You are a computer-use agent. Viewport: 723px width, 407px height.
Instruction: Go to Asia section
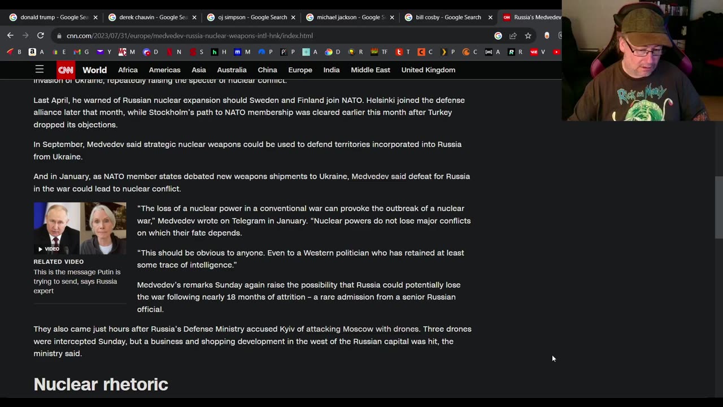coord(199,70)
